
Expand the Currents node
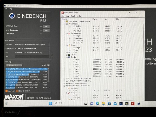tap(67, 53)
